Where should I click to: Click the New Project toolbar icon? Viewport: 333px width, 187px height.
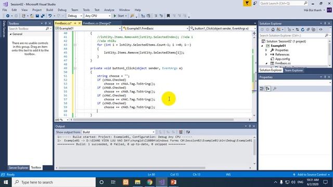23,16
